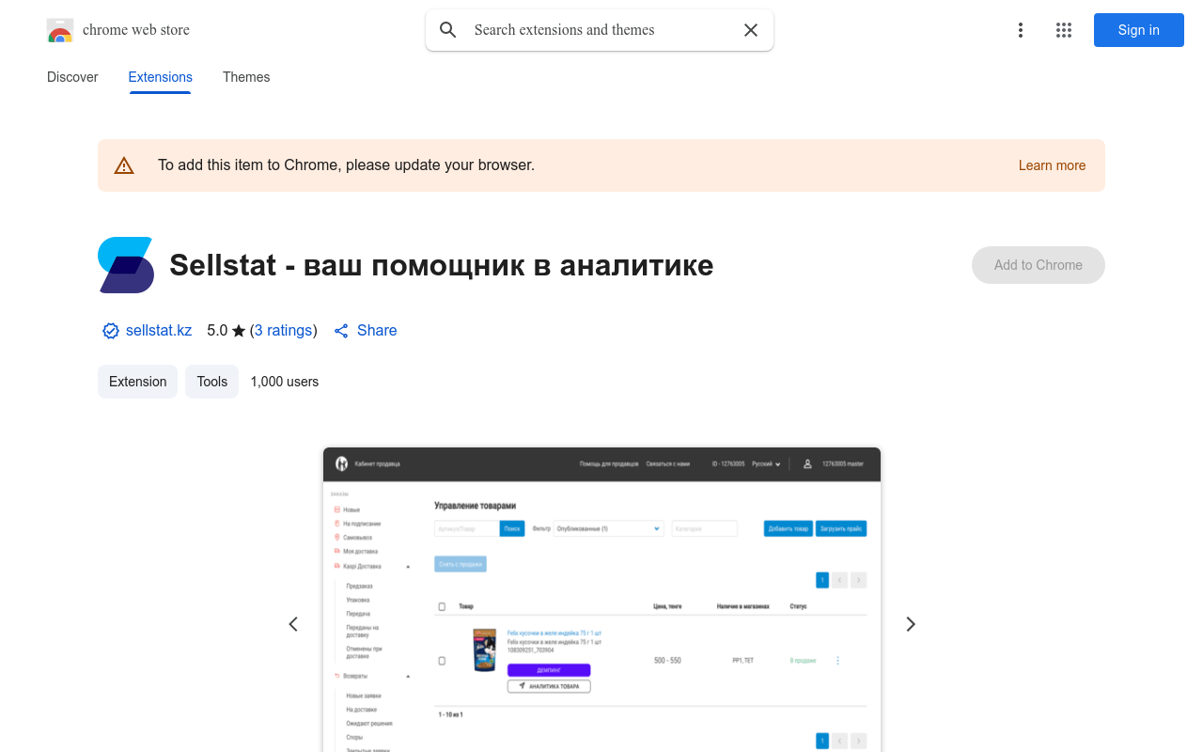Clear the search field with the X icon
The height and width of the screenshot is (752, 1203).
[751, 30]
